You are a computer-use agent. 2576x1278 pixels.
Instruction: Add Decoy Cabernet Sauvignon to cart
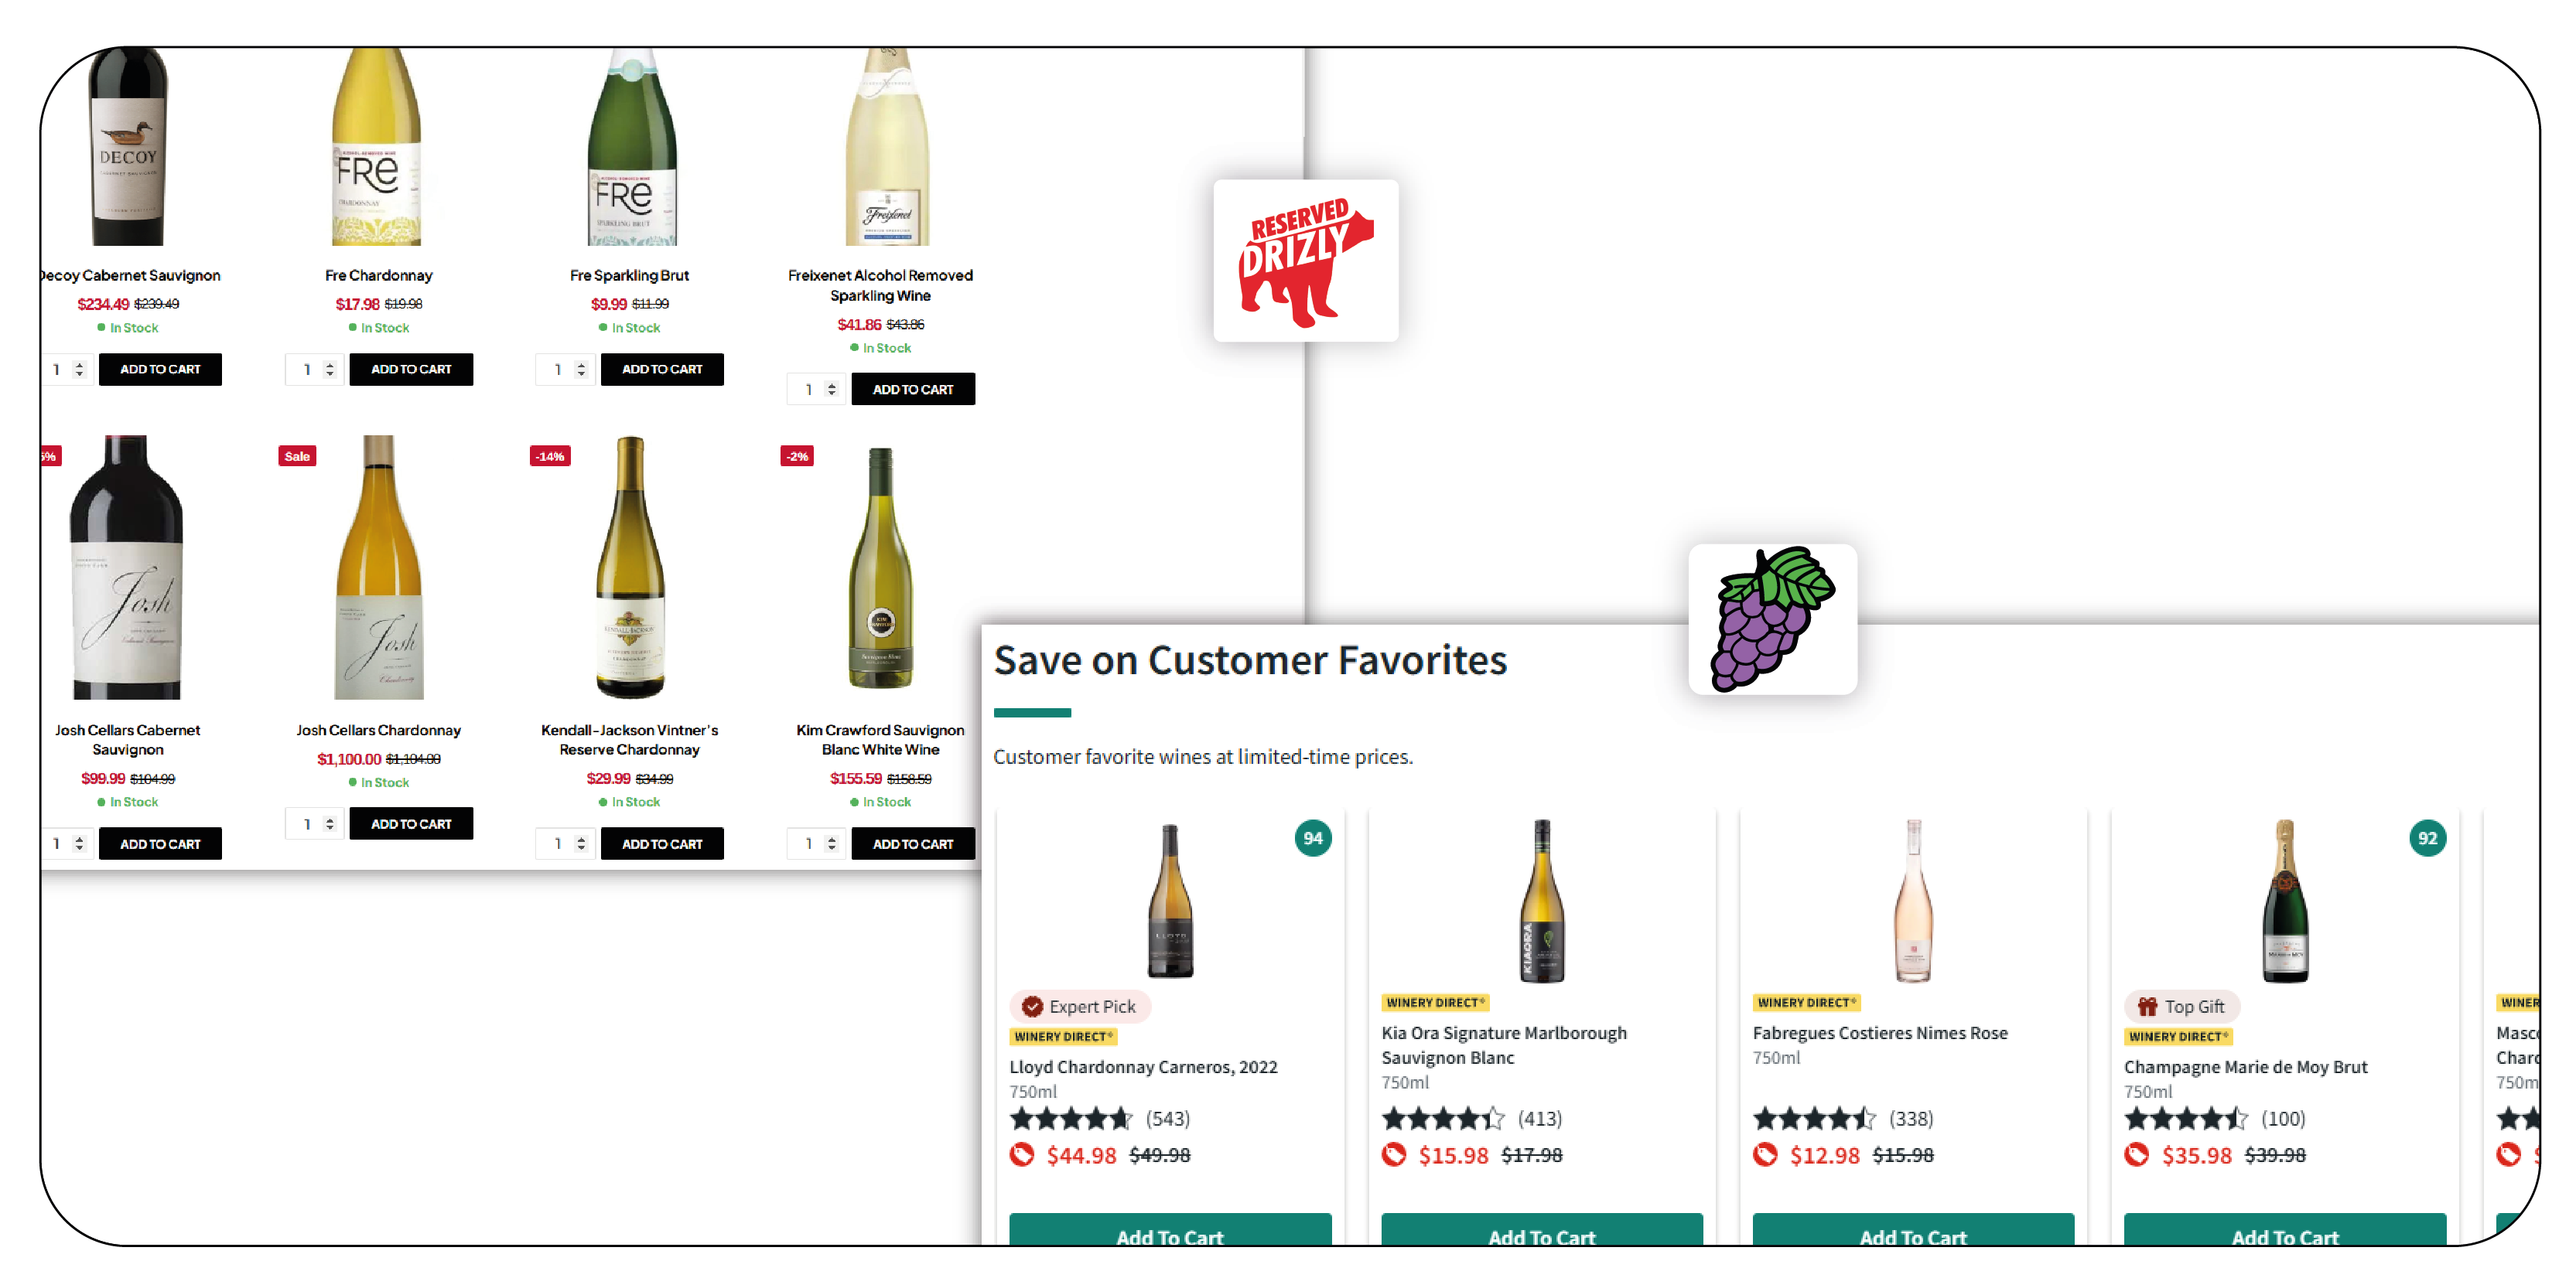coord(160,370)
